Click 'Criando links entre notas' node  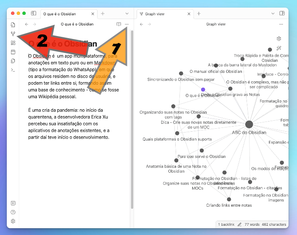[229, 199]
